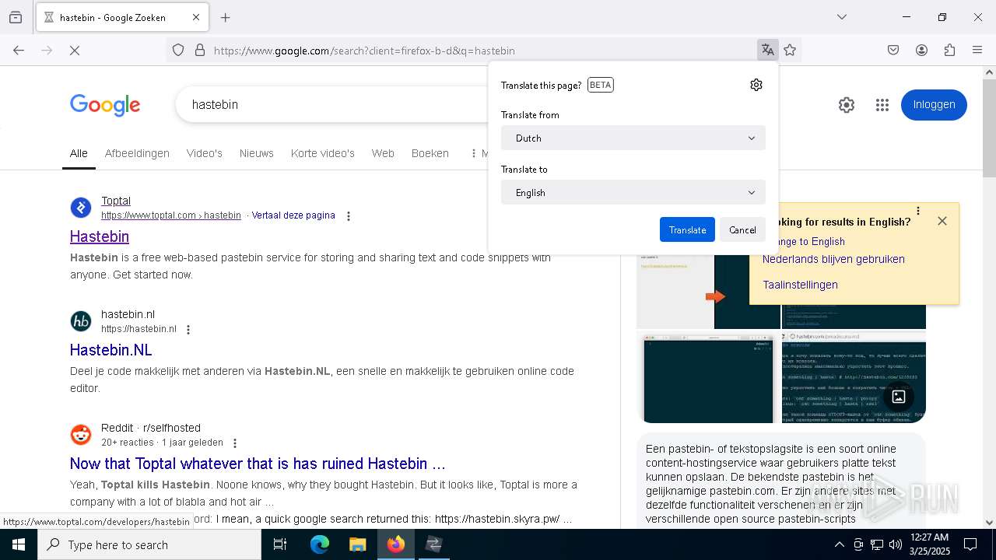996x560 pixels.
Task: Choose Nederlands blijven gebruiken
Action: (833, 259)
